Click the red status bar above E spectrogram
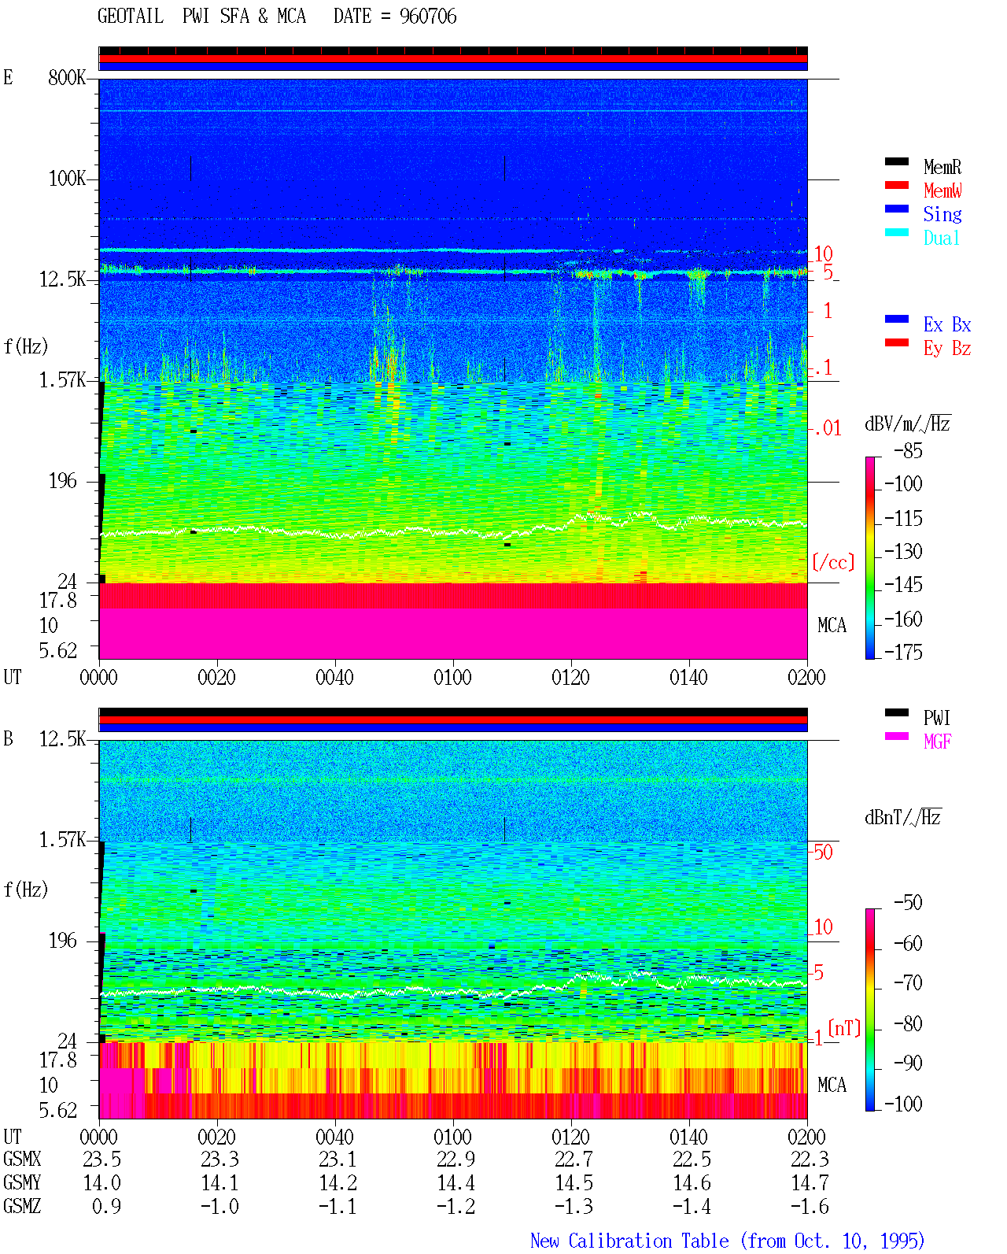Viewport: 1007px width, 1254px height. pos(453,58)
